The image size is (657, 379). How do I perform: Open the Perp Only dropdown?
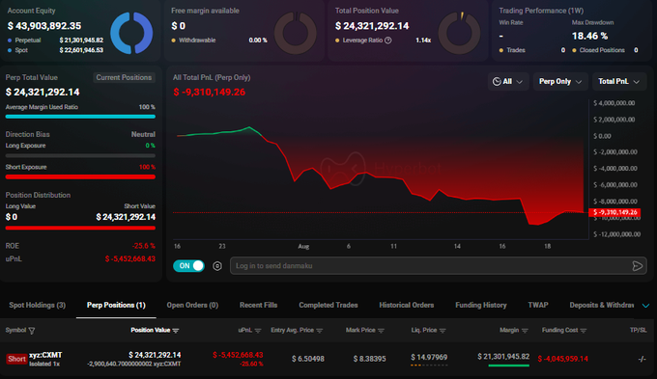(560, 82)
